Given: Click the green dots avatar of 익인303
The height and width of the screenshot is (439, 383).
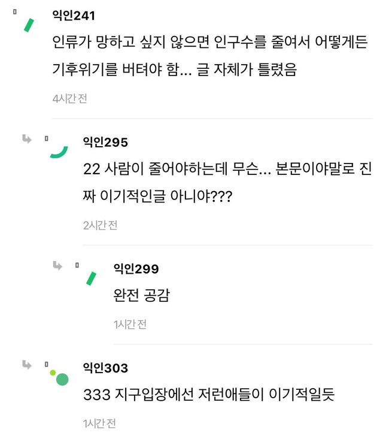Looking at the screenshot, I should (x=59, y=377).
